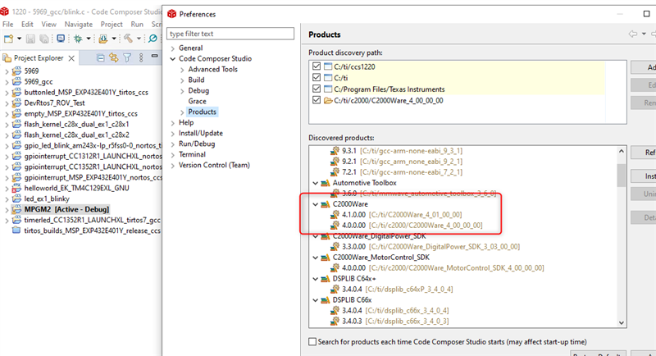Enable search for products on startup checkbox

tap(312, 342)
